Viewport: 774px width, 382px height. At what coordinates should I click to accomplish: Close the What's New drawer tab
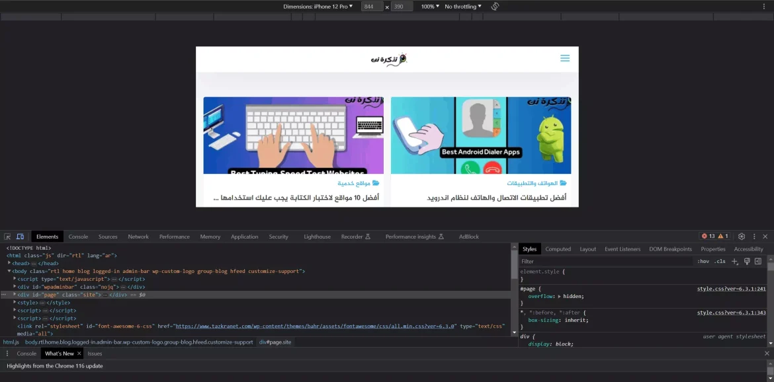(x=79, y=354)
